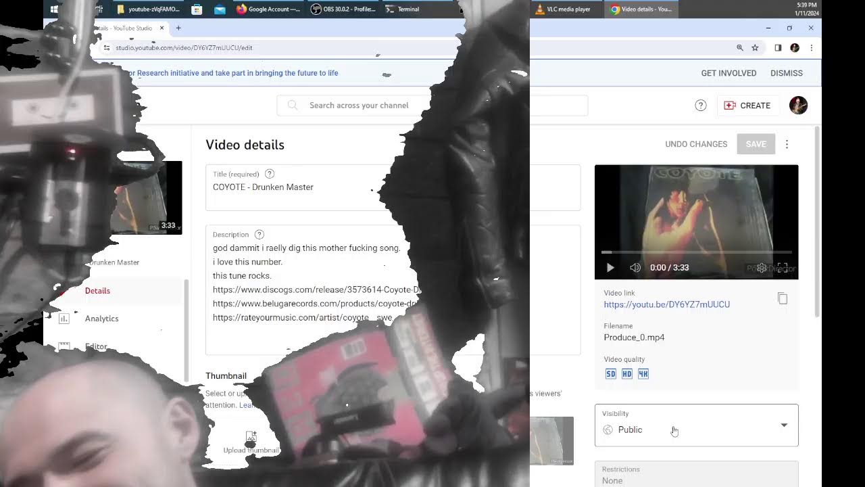Click the Upload thumbnail icon

(x=251, y=437)
